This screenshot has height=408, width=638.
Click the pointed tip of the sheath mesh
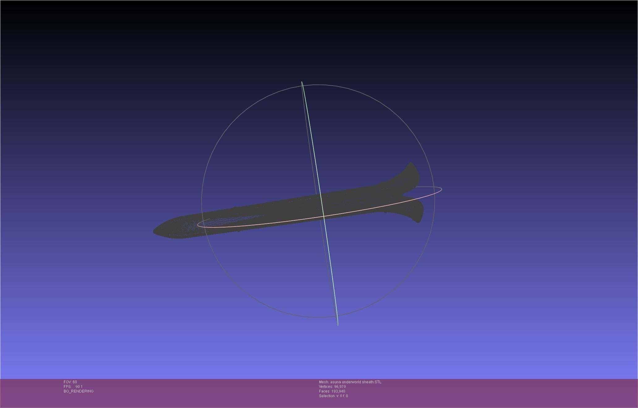pyautogui.click(x=155, y=231)
